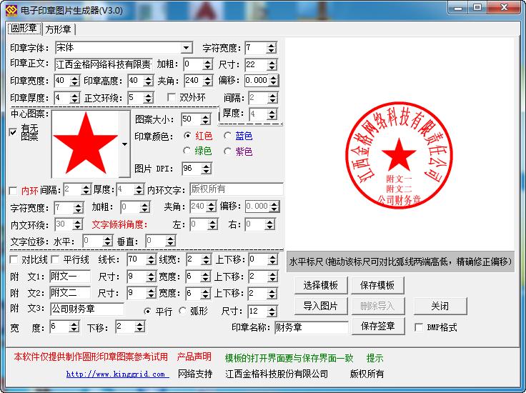526x393 pixels.
Task: Click the 关闭 button
Action: (440, 306)
